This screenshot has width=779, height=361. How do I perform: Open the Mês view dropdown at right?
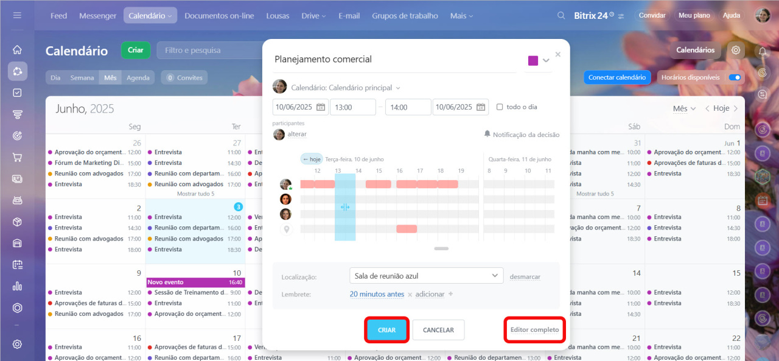[x=684, y=108]
